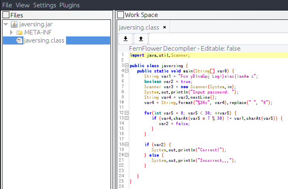Image resolution: width=288 pixels, height=189 pixels.
Task: Open the File menu
Action: [x=7, y=5]
